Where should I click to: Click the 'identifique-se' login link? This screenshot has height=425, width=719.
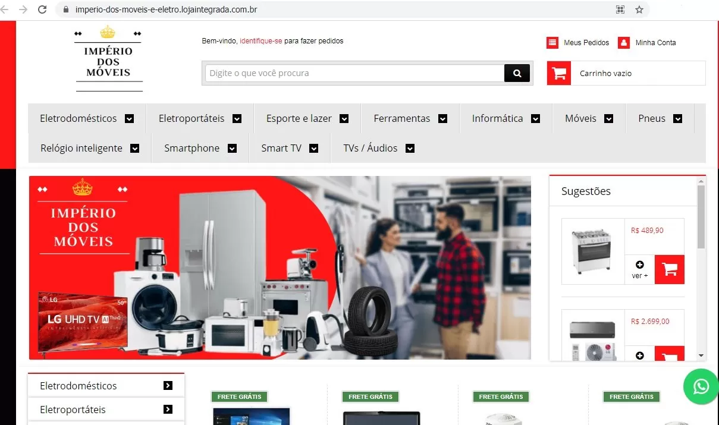[261, 41]
